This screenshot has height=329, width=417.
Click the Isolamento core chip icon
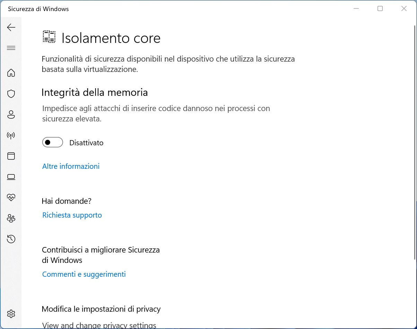point(49,37)
